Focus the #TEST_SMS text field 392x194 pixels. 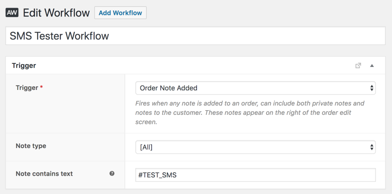255,175
